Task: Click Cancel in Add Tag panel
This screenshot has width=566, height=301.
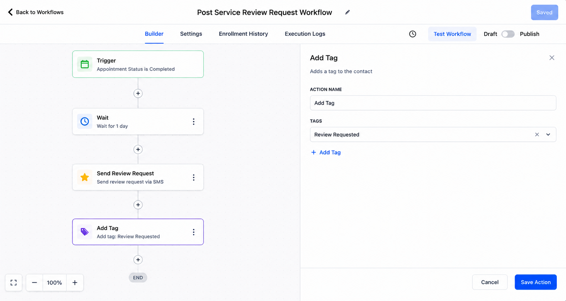Action: (490, 282)
